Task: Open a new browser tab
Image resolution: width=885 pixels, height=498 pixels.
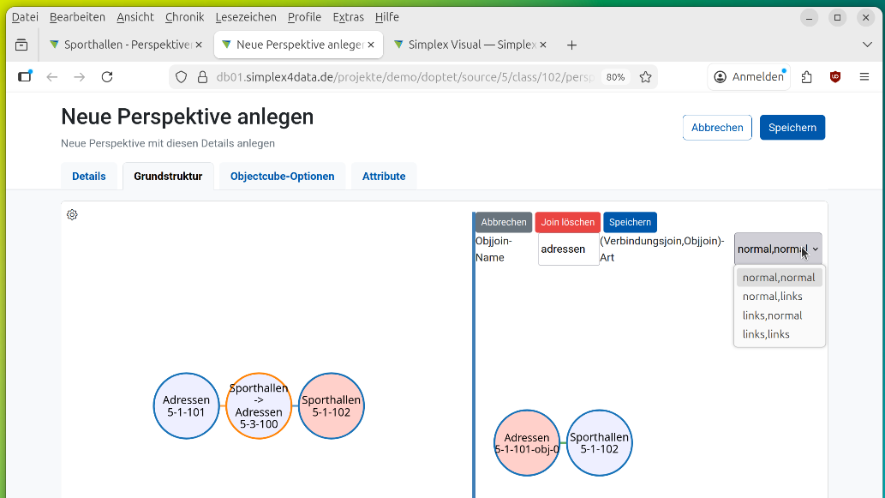Action: (x=572, y=45)
